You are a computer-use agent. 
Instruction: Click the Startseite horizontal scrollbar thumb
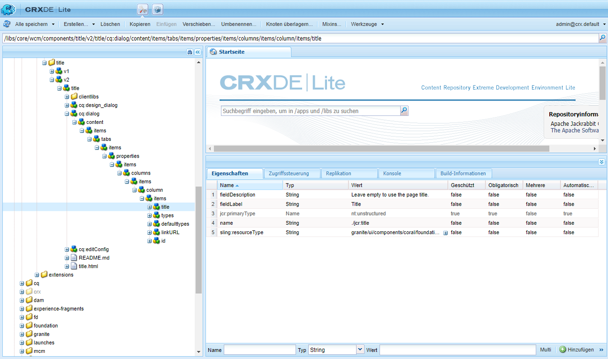[x=381, y=148]
